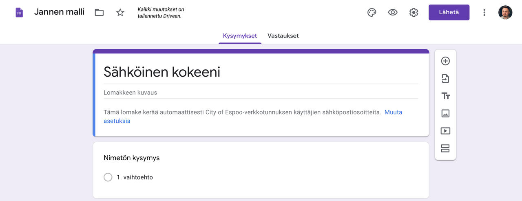Click the Import questions icon
The height and width of the screenshot is (201, 522).
(x=445, y=79)
